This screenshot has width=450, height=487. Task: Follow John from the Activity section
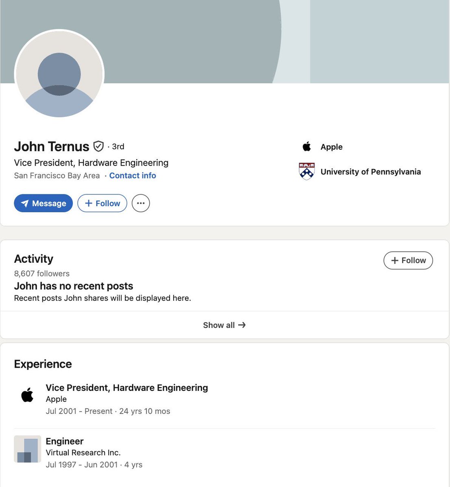[408, 260]
